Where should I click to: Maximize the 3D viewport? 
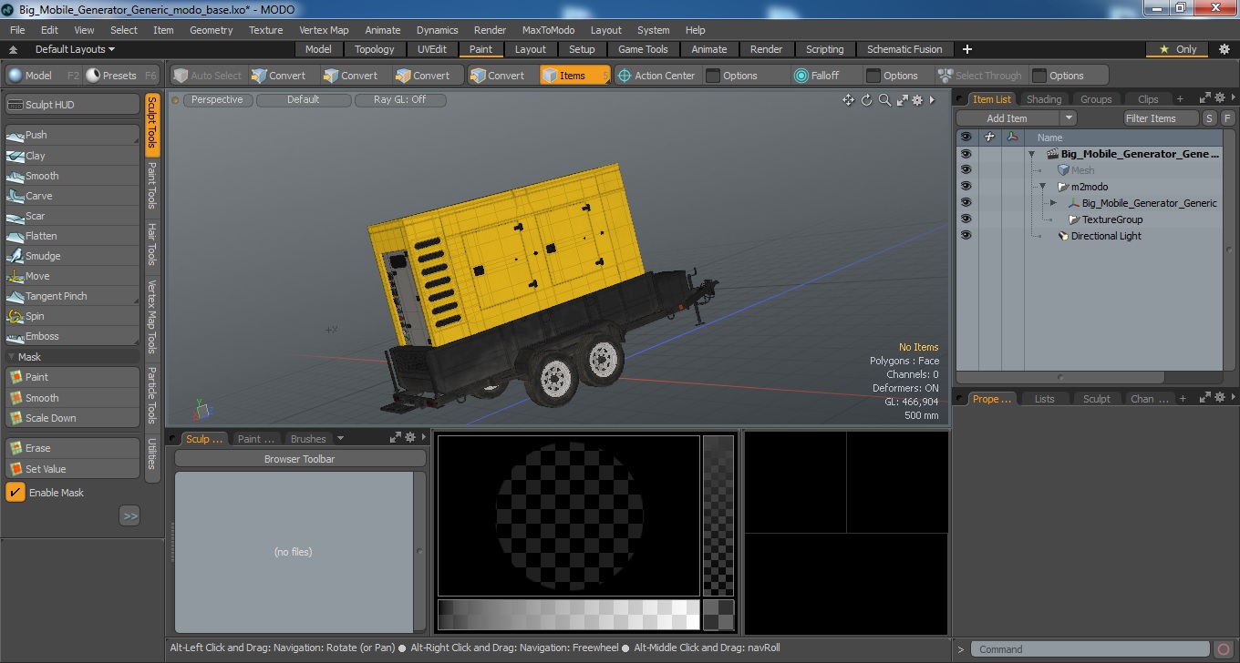[x=902, y=100]
